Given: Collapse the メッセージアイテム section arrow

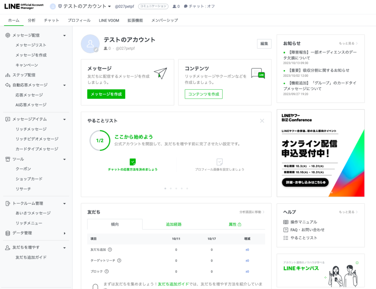Looking at the screenshot, I should [65, 119].
